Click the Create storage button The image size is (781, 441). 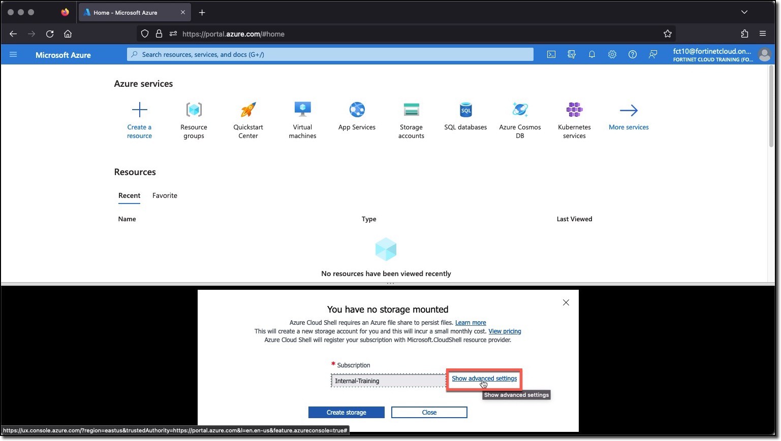[x=347, y=413]
